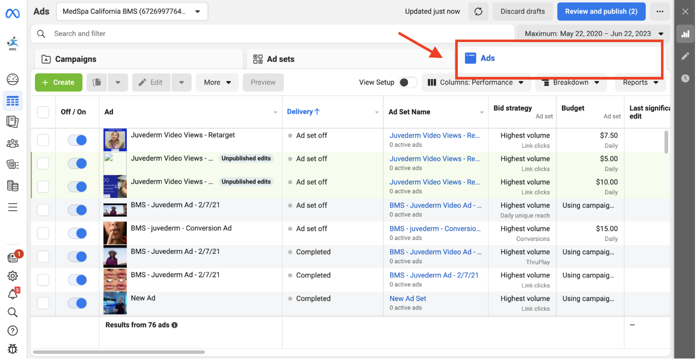Close the right side panel with X

(685, 11)
